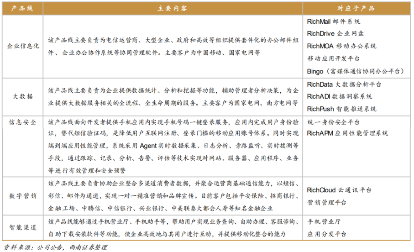Click the line mentioning 国家电网、南方电网等
The image size is (414, 252).
(x=173, y=103)
